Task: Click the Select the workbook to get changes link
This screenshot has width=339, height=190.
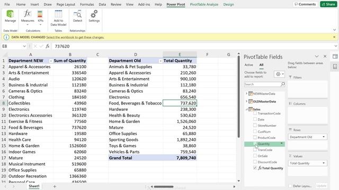Action: [75, 37]
